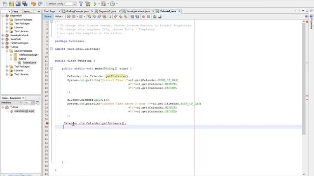Open the Debug Project dropdown arrow
This screenshot has height=176, width=314.
(108, 4)
